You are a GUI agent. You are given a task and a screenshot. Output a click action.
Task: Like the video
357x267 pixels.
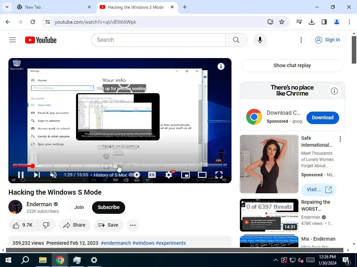tap(23, 225)
